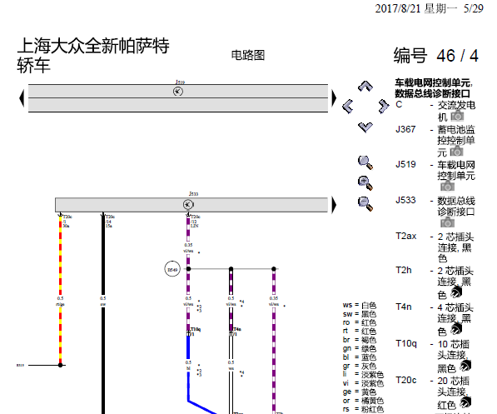
Task: Zoom in with the plus magnifier icon
Action: click(x=365, y=183)
